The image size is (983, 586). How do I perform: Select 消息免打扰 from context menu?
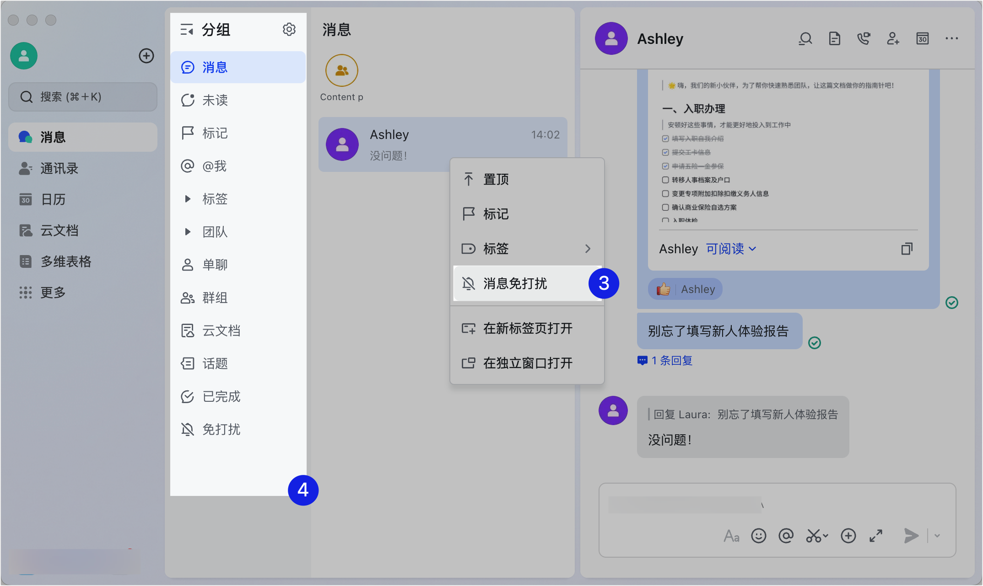click(x=515, y=283)
